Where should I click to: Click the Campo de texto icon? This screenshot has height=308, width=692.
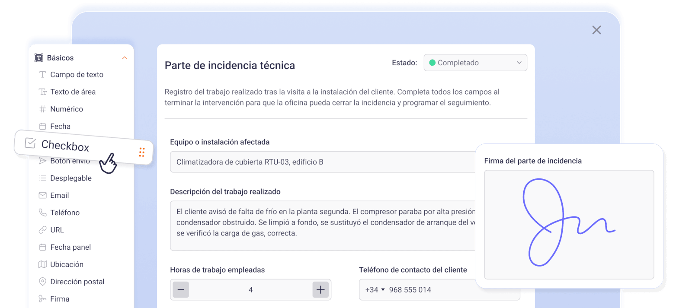[x=42, y=75]
